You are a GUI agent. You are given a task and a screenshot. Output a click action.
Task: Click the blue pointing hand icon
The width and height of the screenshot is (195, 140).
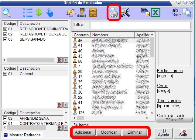(49, 13)
